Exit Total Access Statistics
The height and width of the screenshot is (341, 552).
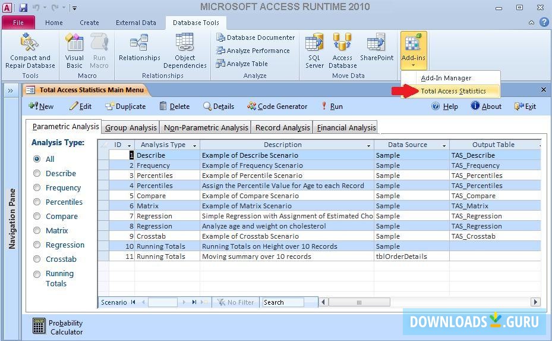click(525, 106)
